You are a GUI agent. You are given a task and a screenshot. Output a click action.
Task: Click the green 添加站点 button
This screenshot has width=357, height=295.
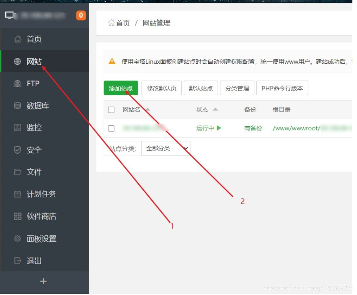click(x=121, y=88)
